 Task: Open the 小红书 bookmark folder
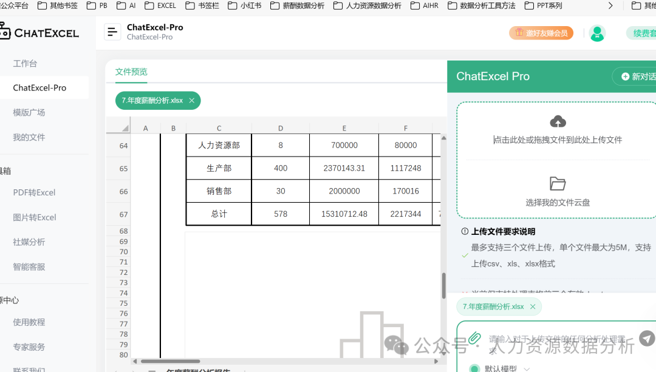tap(245, 5)
